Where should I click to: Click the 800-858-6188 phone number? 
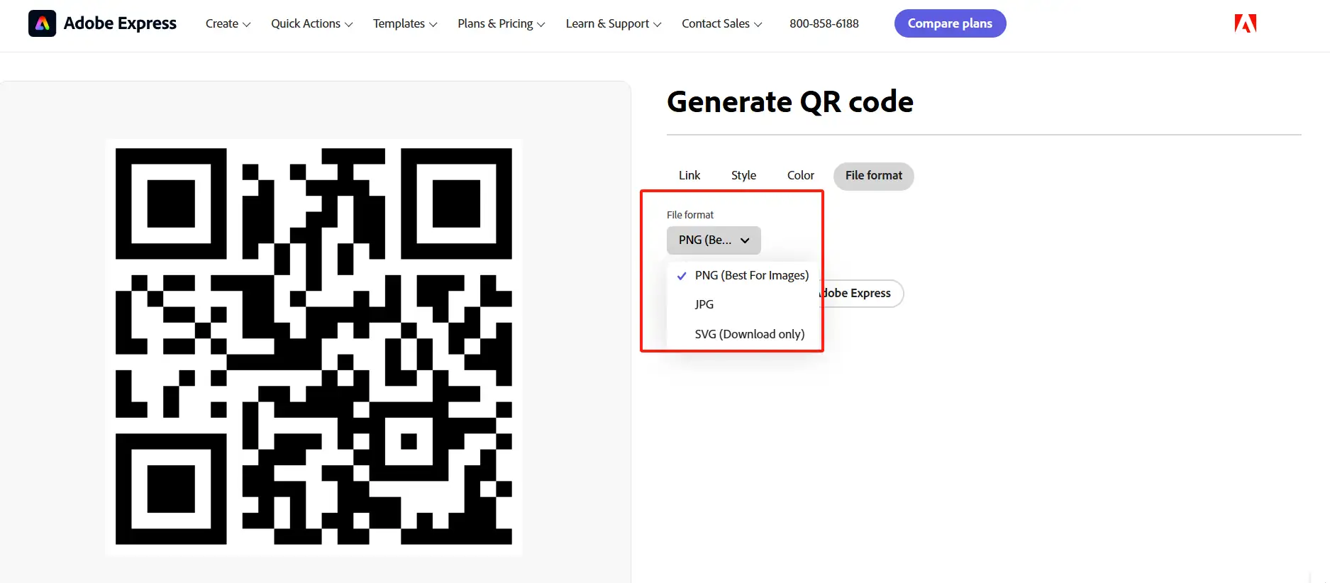(x=824, y=23)
